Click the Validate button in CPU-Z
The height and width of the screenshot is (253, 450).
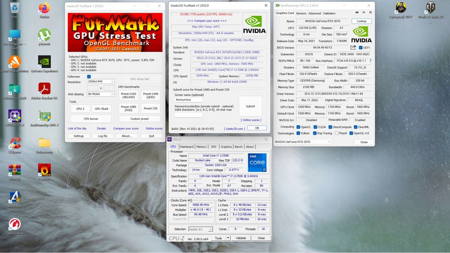241,238
